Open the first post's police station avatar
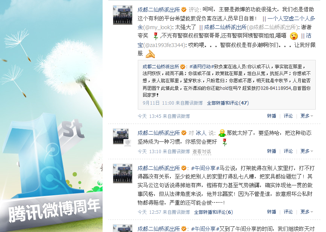This screenshot has height=232, width=326. pos(123,15)
